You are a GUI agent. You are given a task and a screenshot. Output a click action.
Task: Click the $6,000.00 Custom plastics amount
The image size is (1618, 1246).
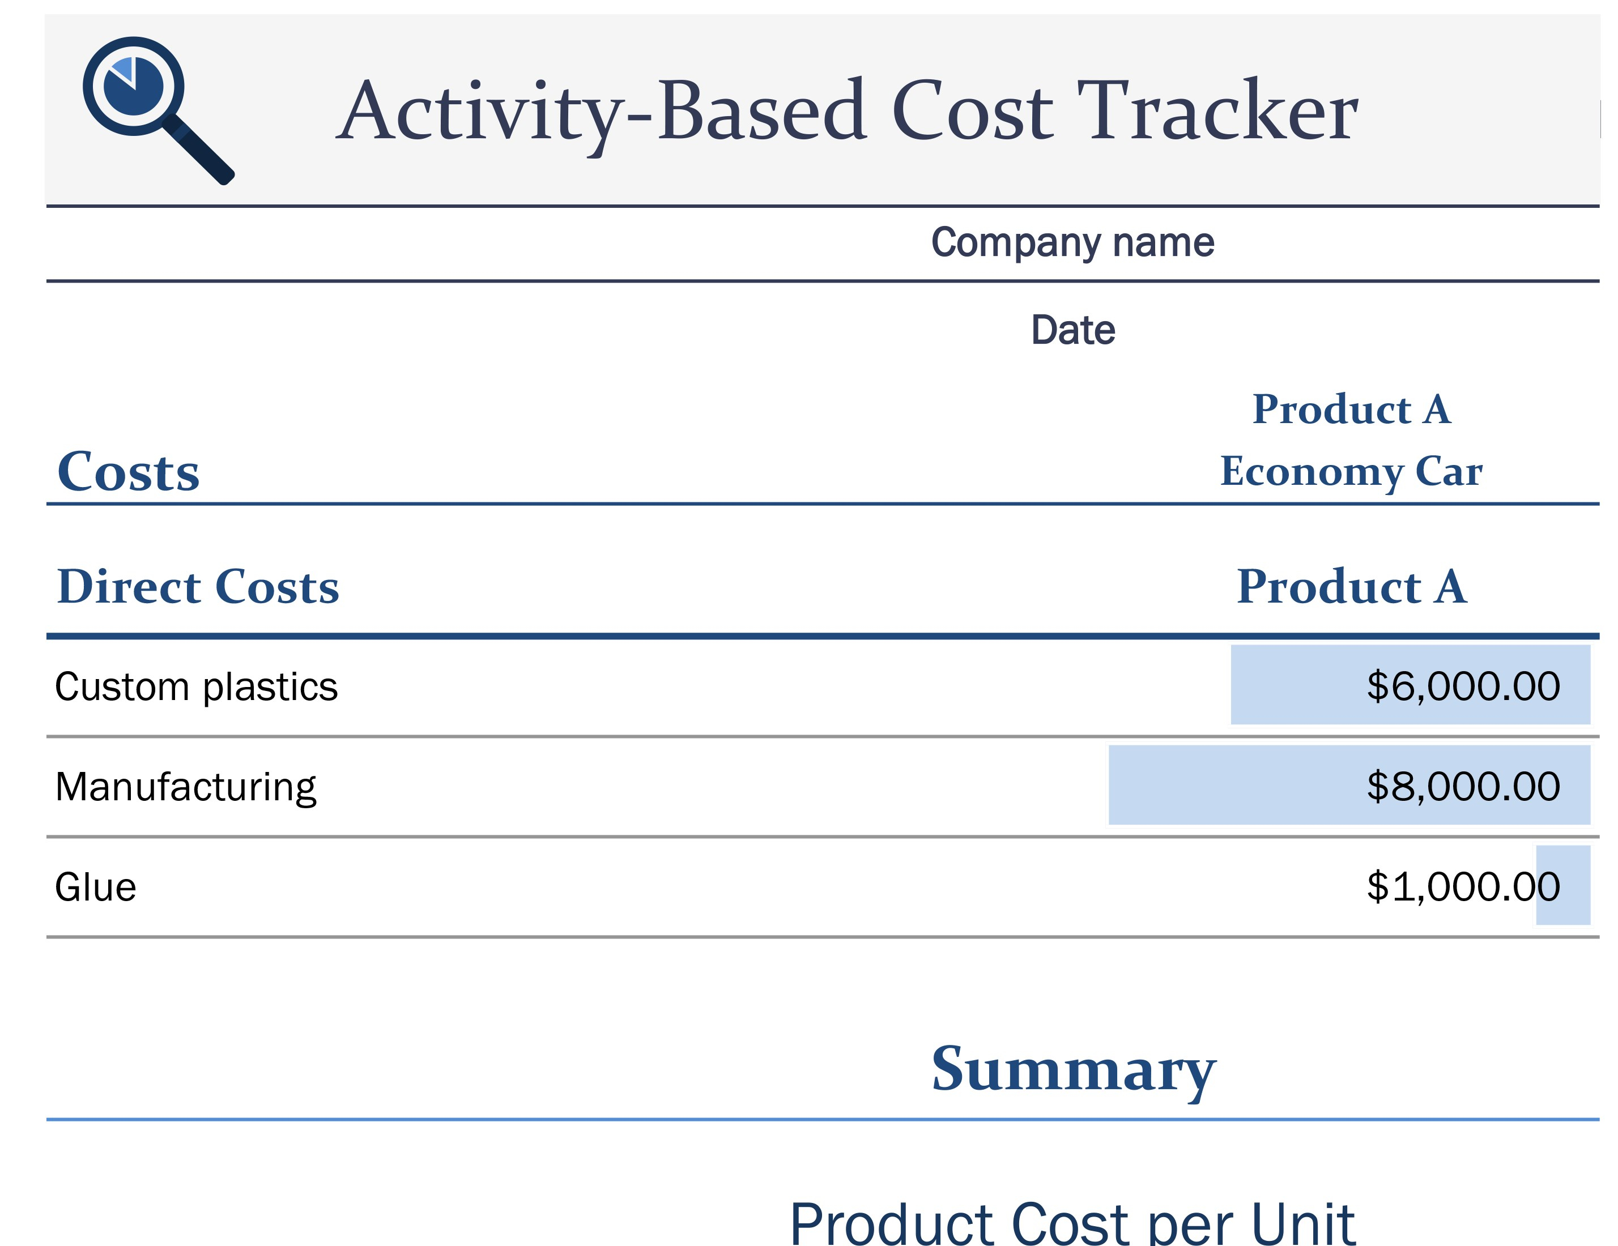click(1462, 686)
